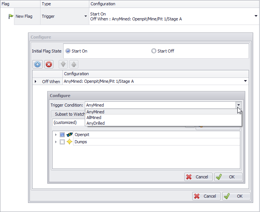
Task: Open the Off When configuration dropdown arrow
Action: 245,81
